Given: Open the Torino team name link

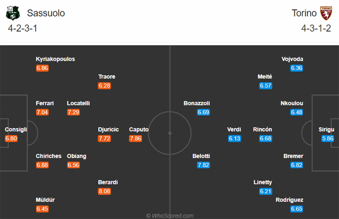Looking at the screenshot, I should click(304, 13).
